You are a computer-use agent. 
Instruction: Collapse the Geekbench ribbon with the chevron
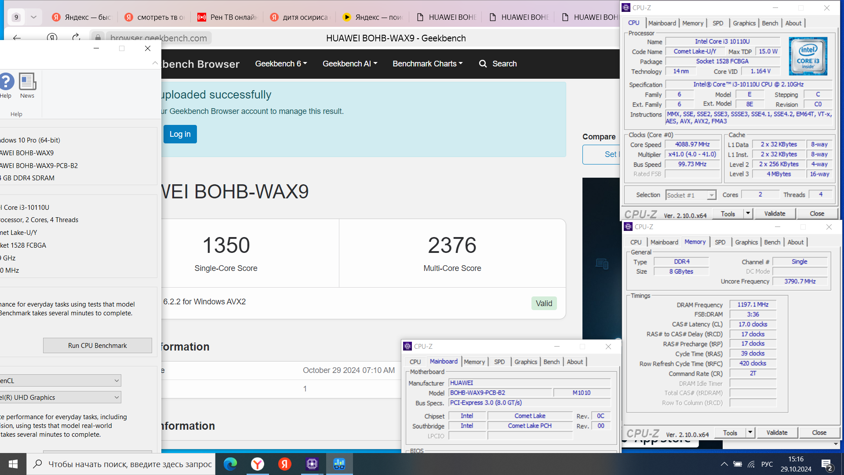click(155, 63)
